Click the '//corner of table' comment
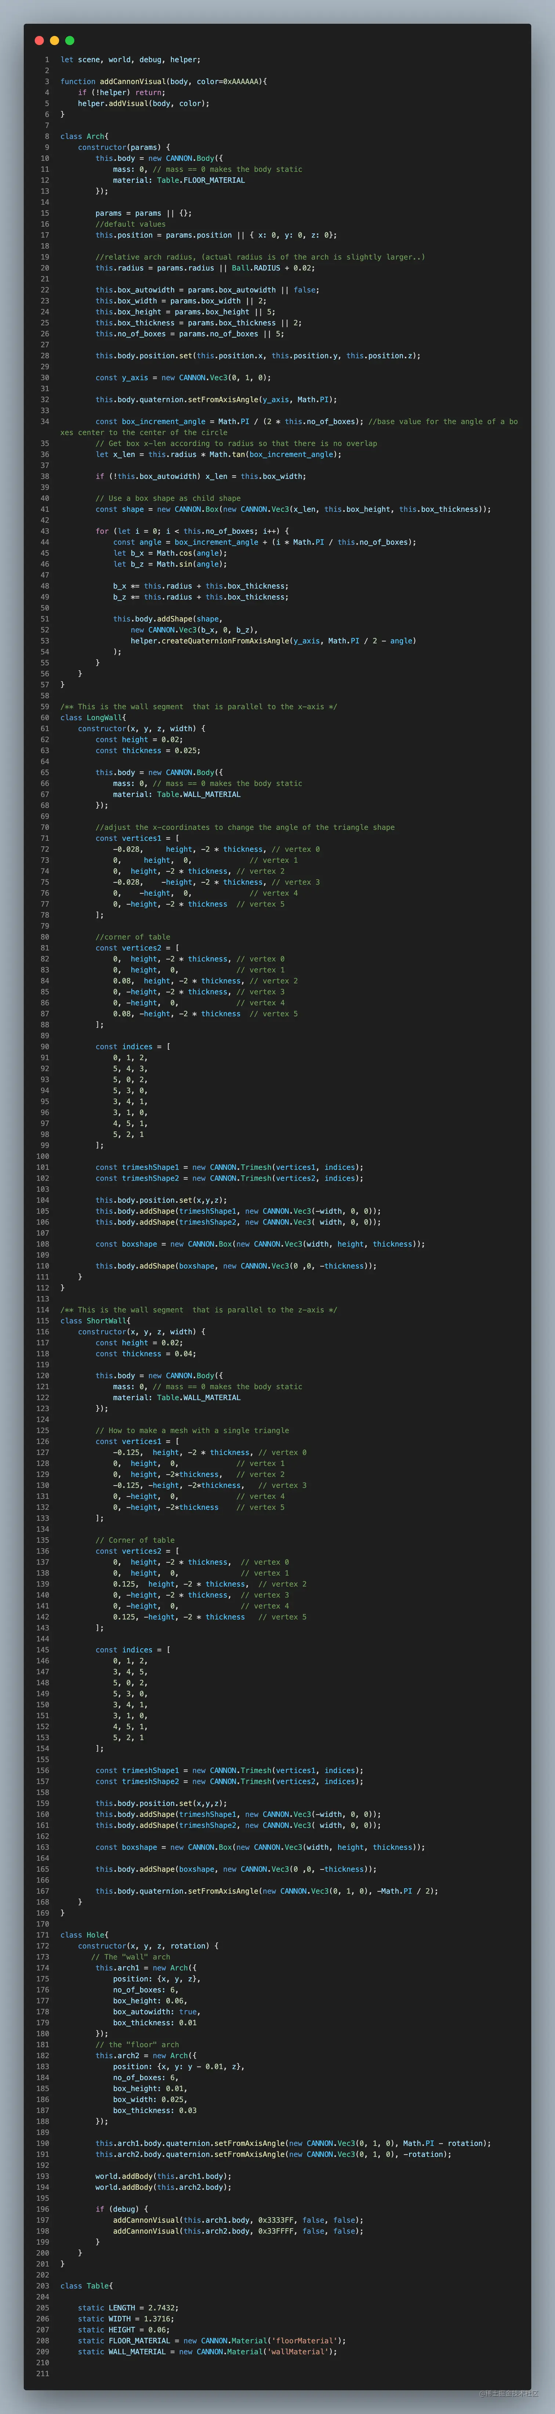The height and width of the screenshot is (2414, 555). 133,937
